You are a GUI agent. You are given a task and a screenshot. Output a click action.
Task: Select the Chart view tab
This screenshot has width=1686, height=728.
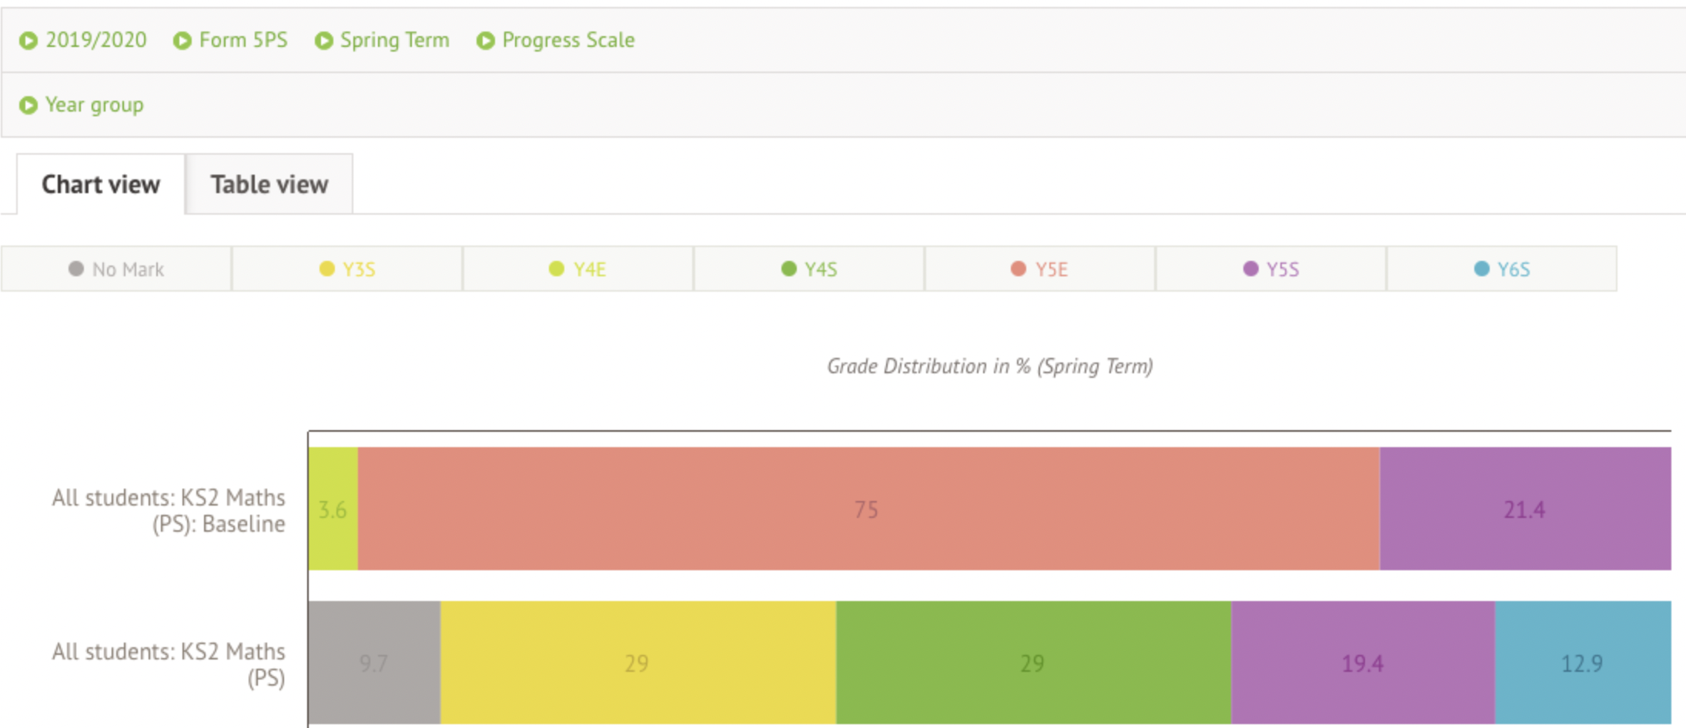101,185
